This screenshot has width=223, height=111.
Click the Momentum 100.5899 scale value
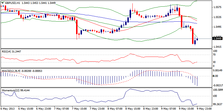pyautogui.click(x=218, y=90)
